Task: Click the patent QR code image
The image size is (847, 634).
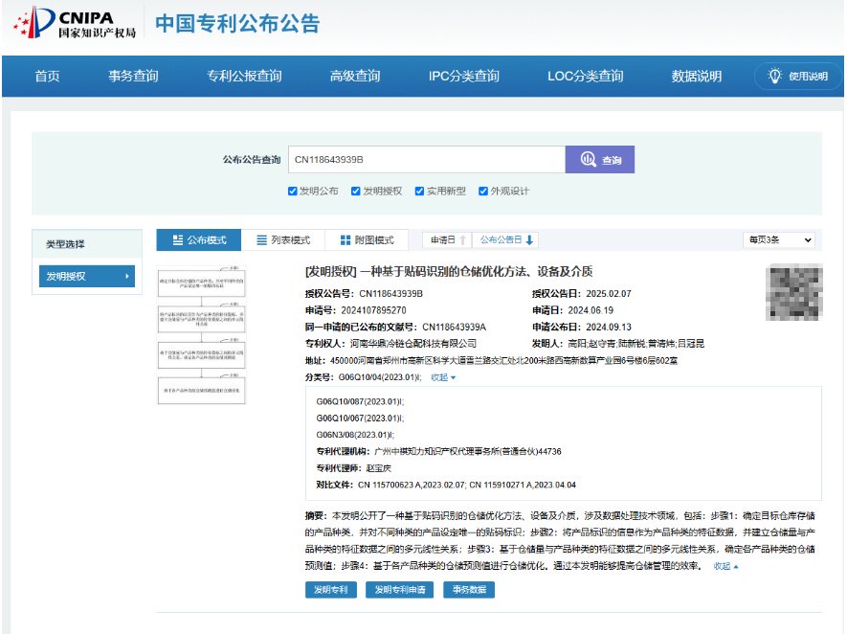Action: pyautogui.click(x=793, y=292)
